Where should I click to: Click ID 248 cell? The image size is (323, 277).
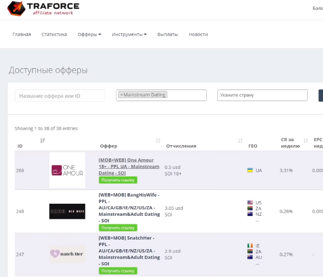tap(20, 211)
